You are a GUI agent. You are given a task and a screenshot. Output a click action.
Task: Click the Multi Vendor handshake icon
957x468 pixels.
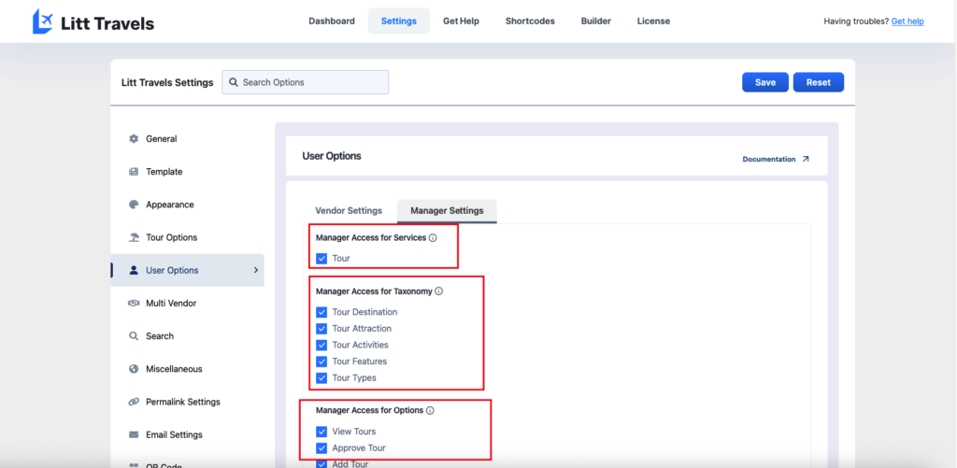[134, 304]
